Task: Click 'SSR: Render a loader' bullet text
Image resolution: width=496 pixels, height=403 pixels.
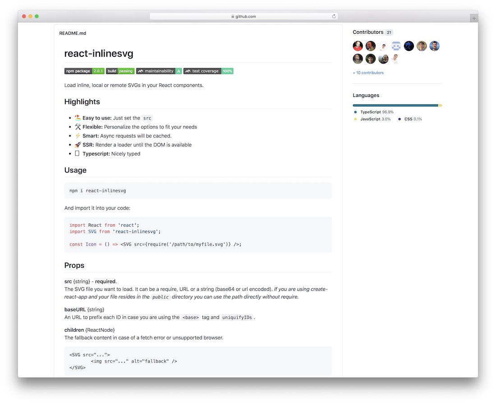Action: point(137,145)
